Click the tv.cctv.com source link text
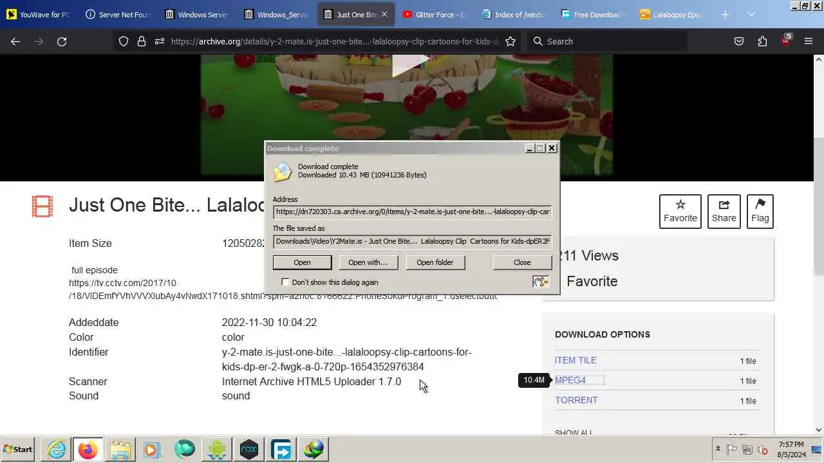The height and width of the screenshot is (463, 824). click(122, 283)
